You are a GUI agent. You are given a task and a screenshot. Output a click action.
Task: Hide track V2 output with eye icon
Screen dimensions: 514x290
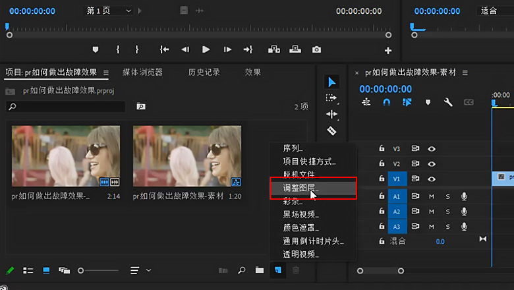click(432, 164)
